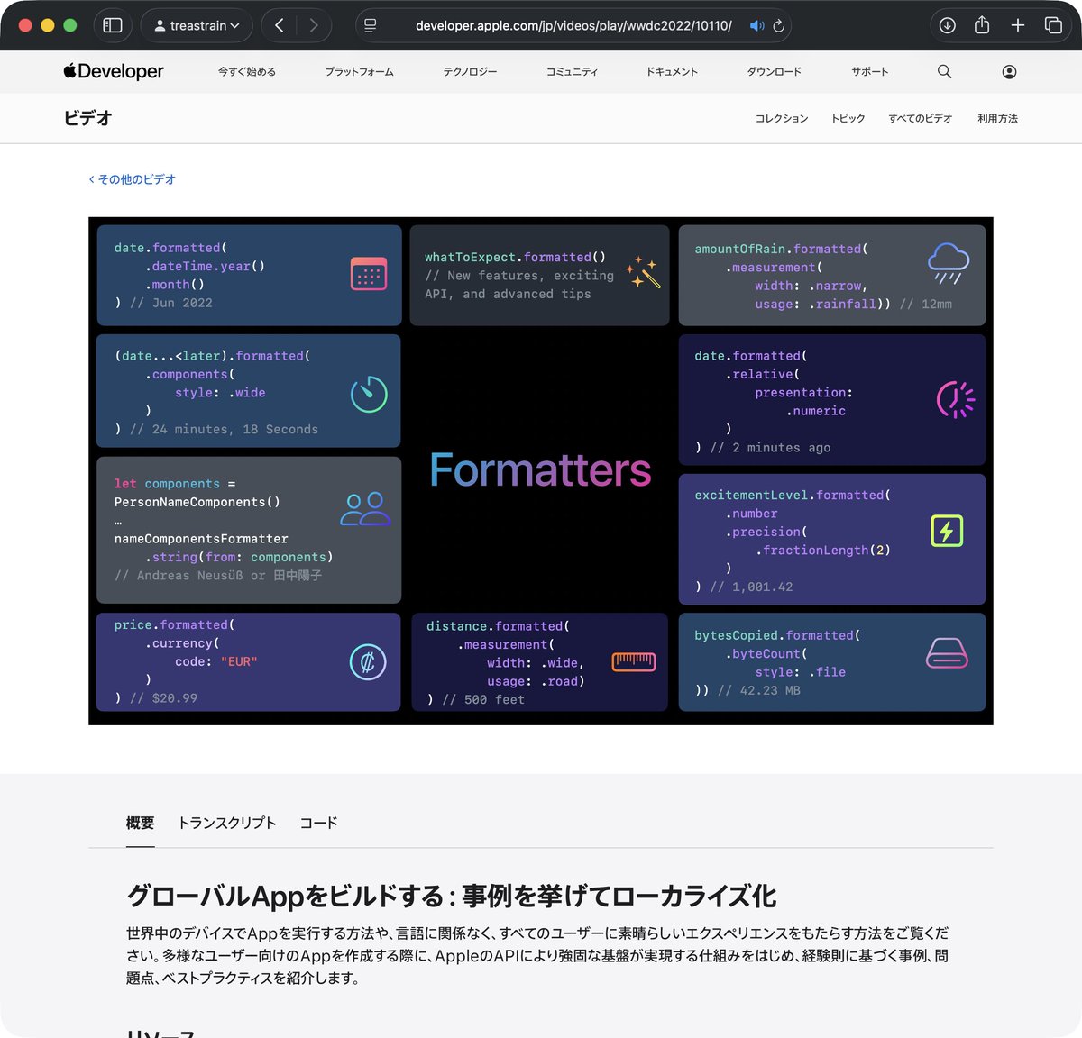Image resolution: width=1082 pixels, height=1038 pixels.
Task: Open the account profile icon
Action: coord(1009,71)
